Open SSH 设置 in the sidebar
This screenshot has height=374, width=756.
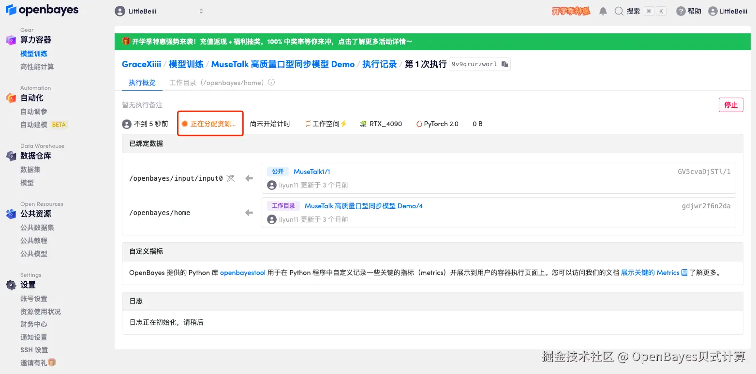click(x=34, y=350)
